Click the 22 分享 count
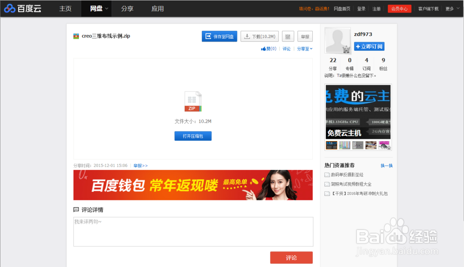Viewport: 464px width, 267px height. pos(333,64)
